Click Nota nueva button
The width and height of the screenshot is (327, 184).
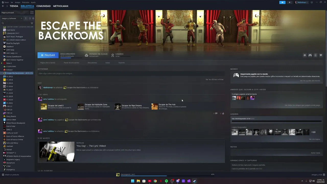point(316,153)
